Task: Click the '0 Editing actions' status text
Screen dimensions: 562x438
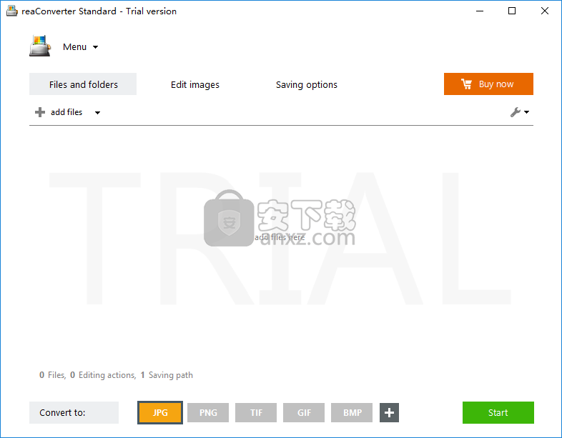Action: 103,375
